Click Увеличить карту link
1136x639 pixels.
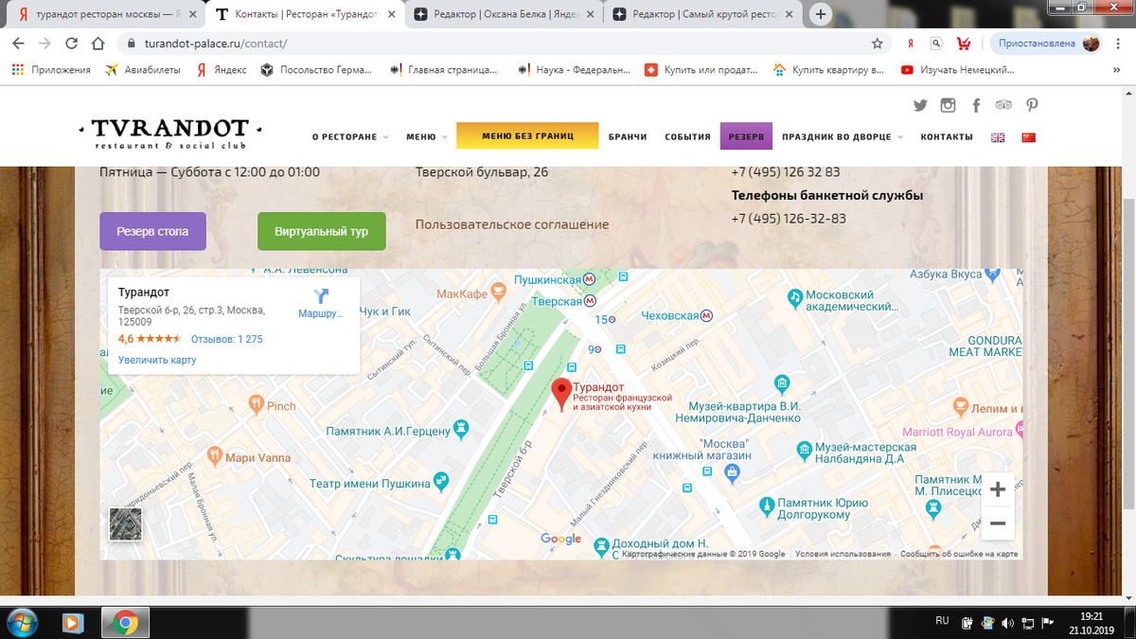click(157, 360)
